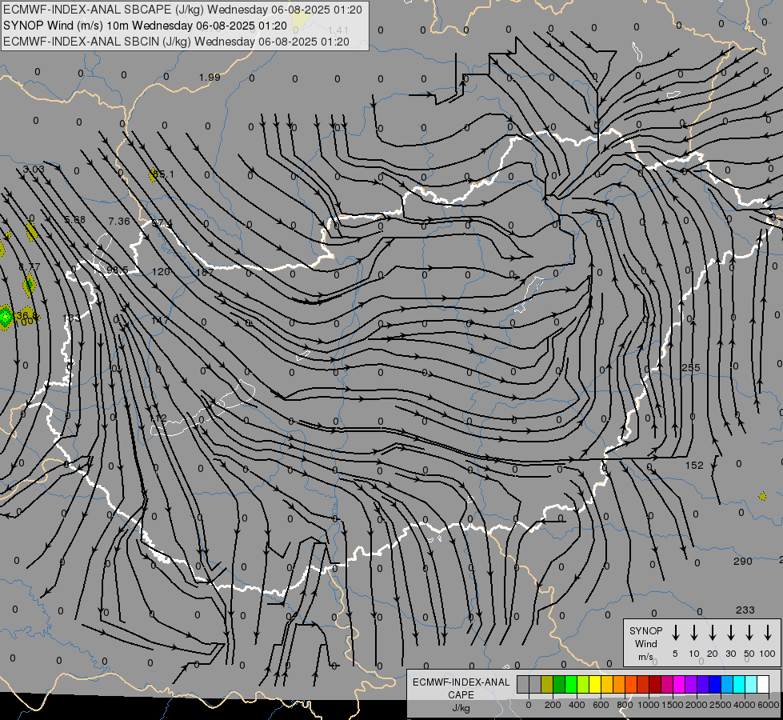Click the 2500 tick label on the CAPE scale
Image resolution: width=783 pixels, height=720 pixels.
[x=720, y=705]
